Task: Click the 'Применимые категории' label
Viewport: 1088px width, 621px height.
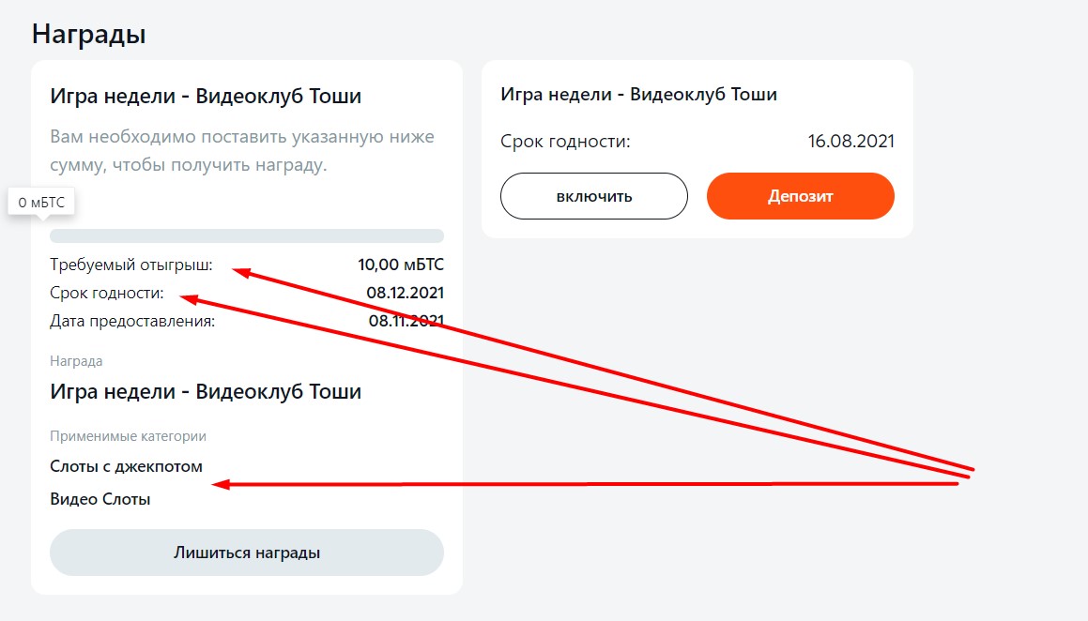Action: coord(128,436)
